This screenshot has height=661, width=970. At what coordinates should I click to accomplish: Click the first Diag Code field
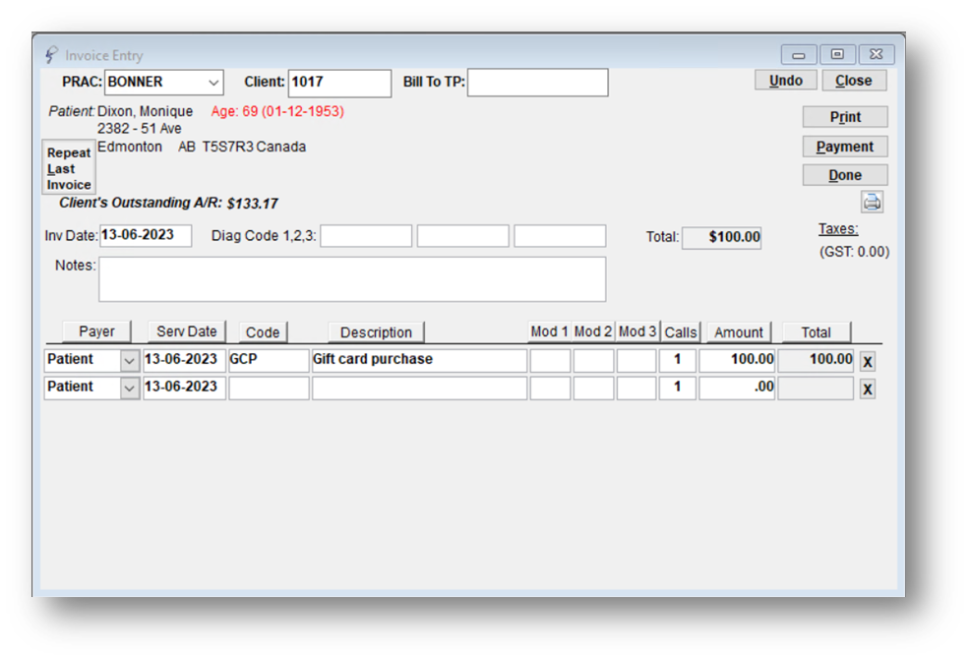click(x=366, y=236)
